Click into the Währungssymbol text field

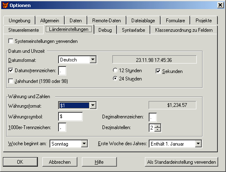(70, 116)
